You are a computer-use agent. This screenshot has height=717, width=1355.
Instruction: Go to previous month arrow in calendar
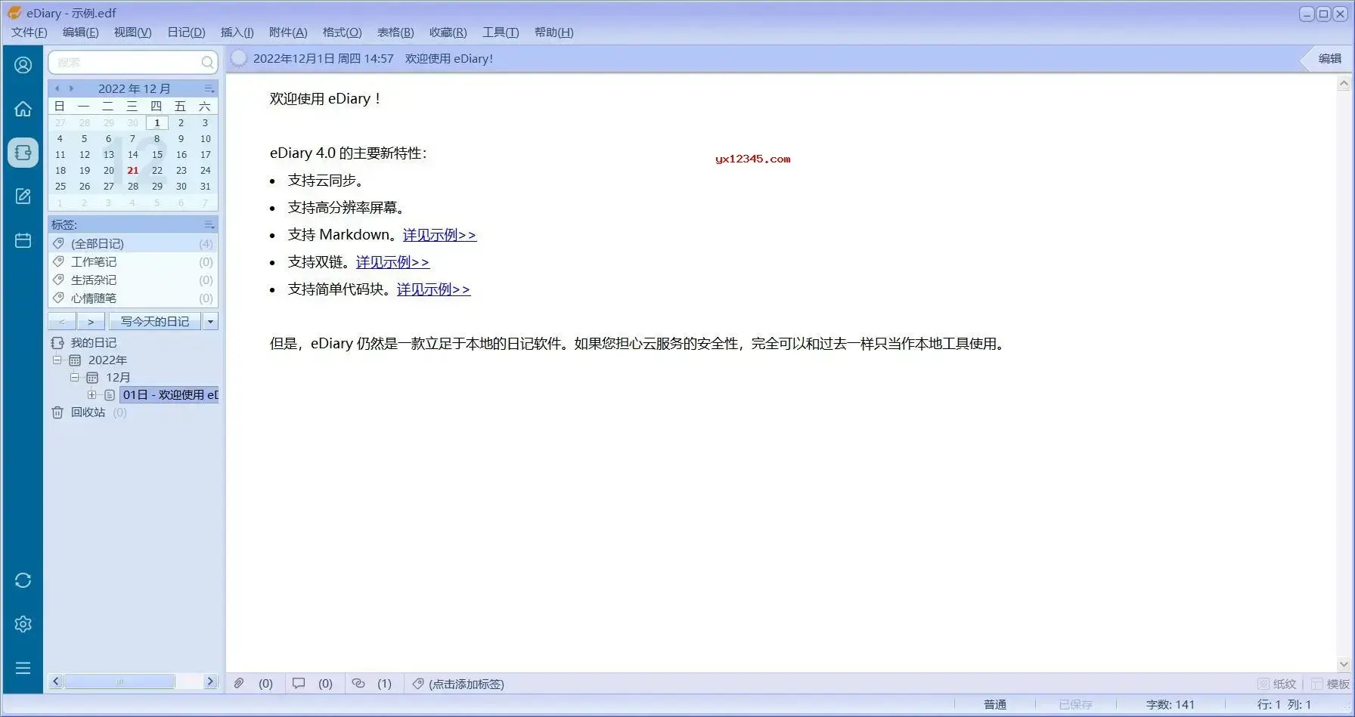pos(57,88)
